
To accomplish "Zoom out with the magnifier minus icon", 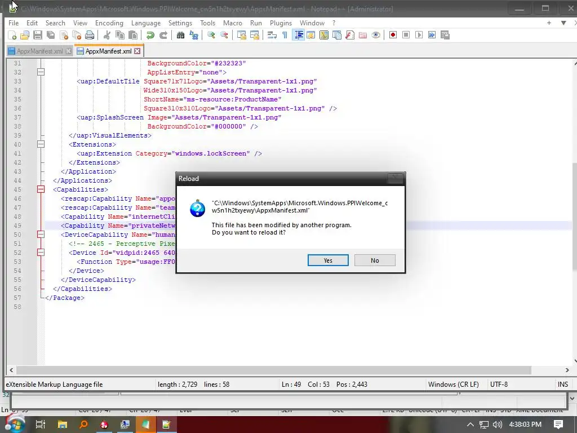I will (x=224, y=35).
